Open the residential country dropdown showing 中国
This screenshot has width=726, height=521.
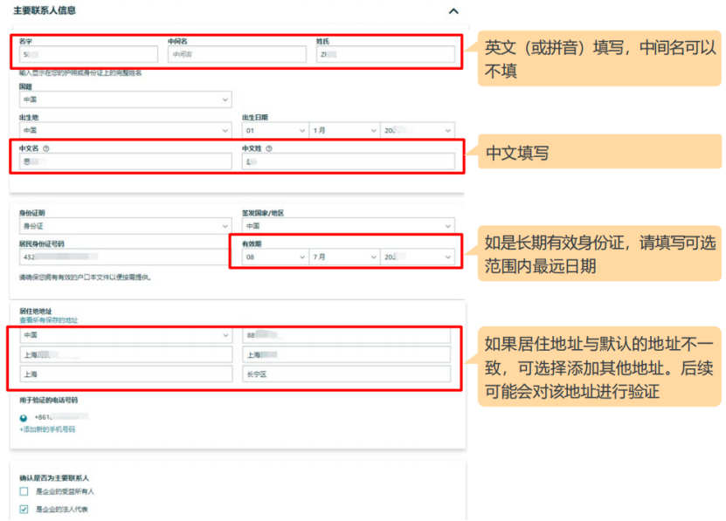pyautogui.click(x=122, y=336)
